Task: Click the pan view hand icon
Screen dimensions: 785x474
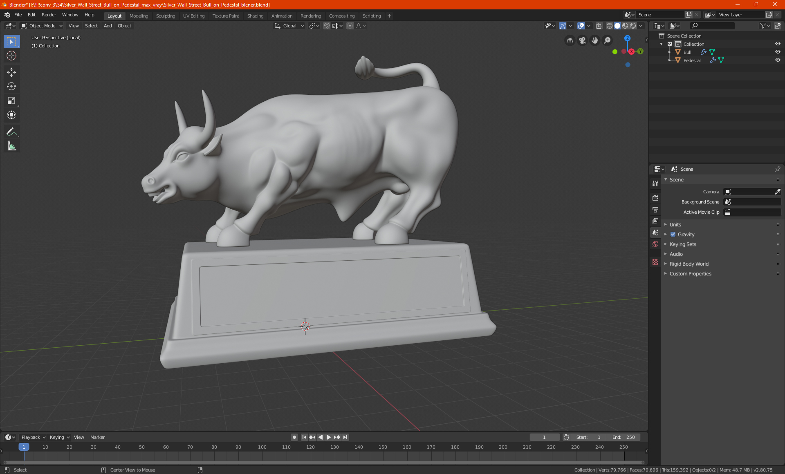Action: pos(595,40)
